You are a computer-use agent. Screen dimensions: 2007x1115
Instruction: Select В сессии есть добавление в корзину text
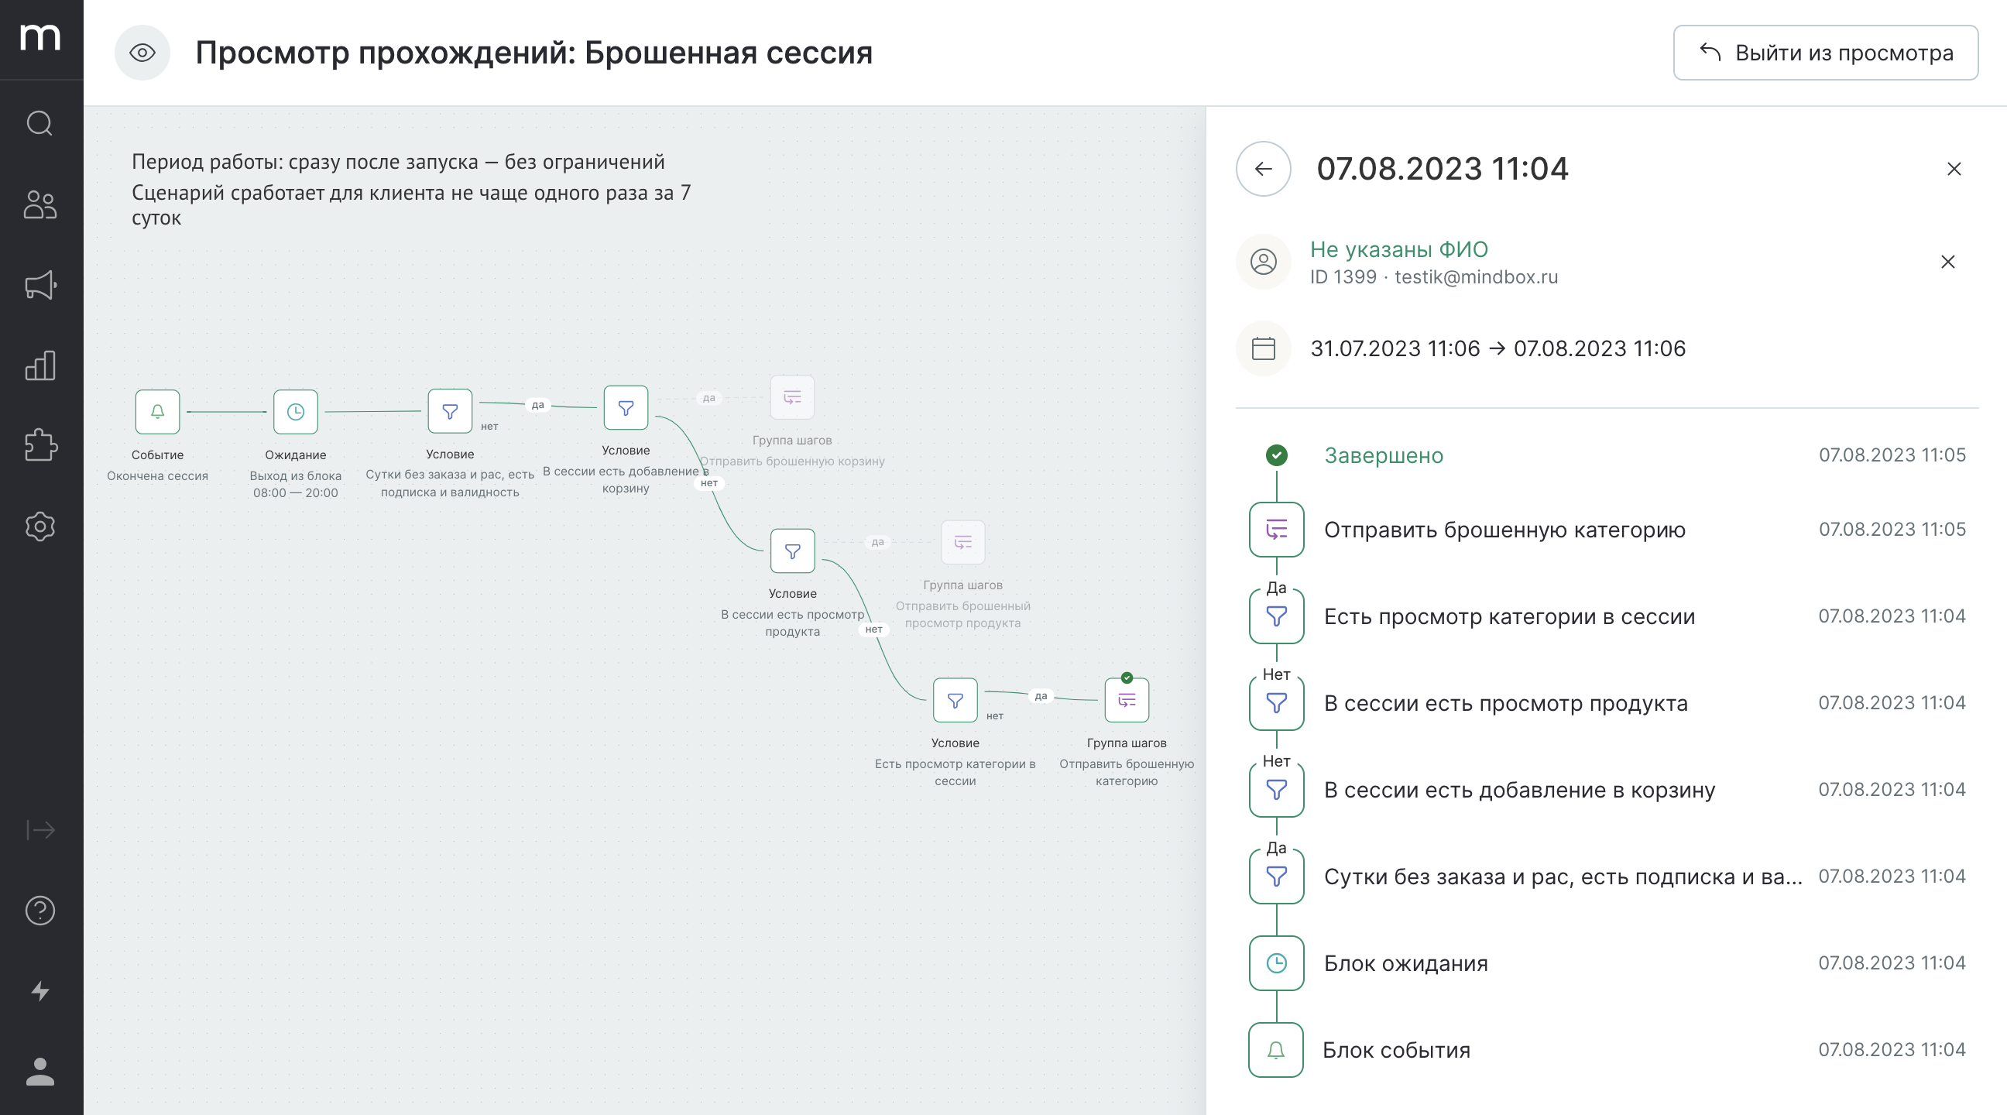point(1519,789)
